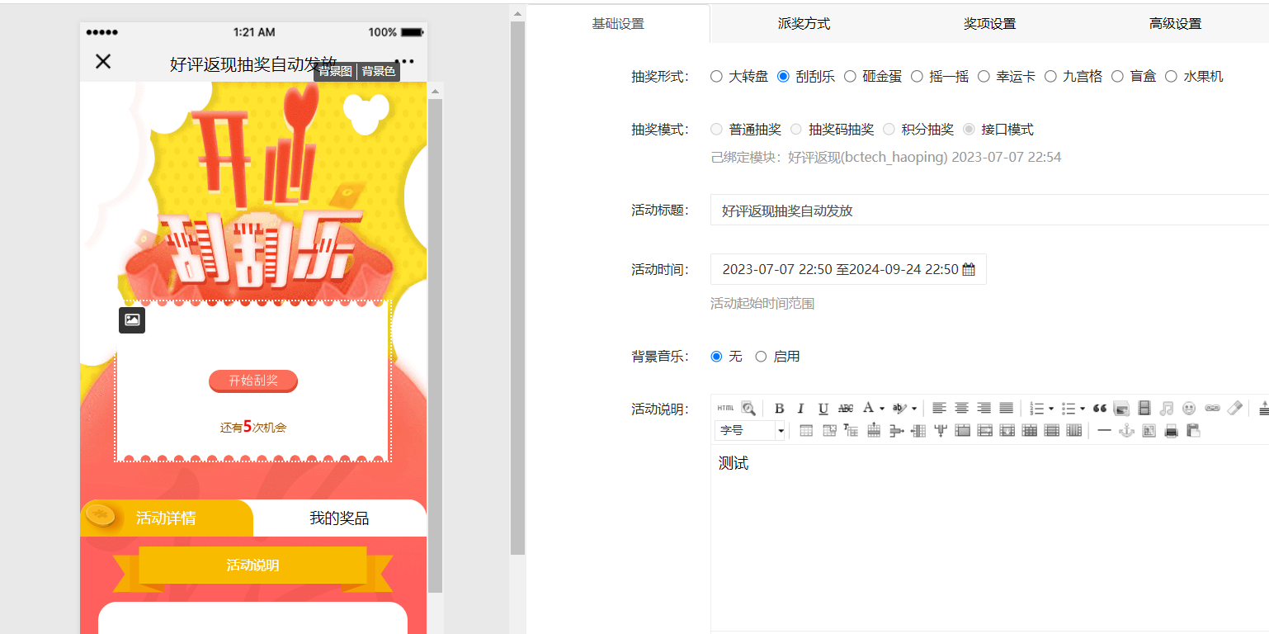Switch to the 派奖方式 tab
Image resolution: width=1269 pixels, height=634 pixels.
point(804,24)
